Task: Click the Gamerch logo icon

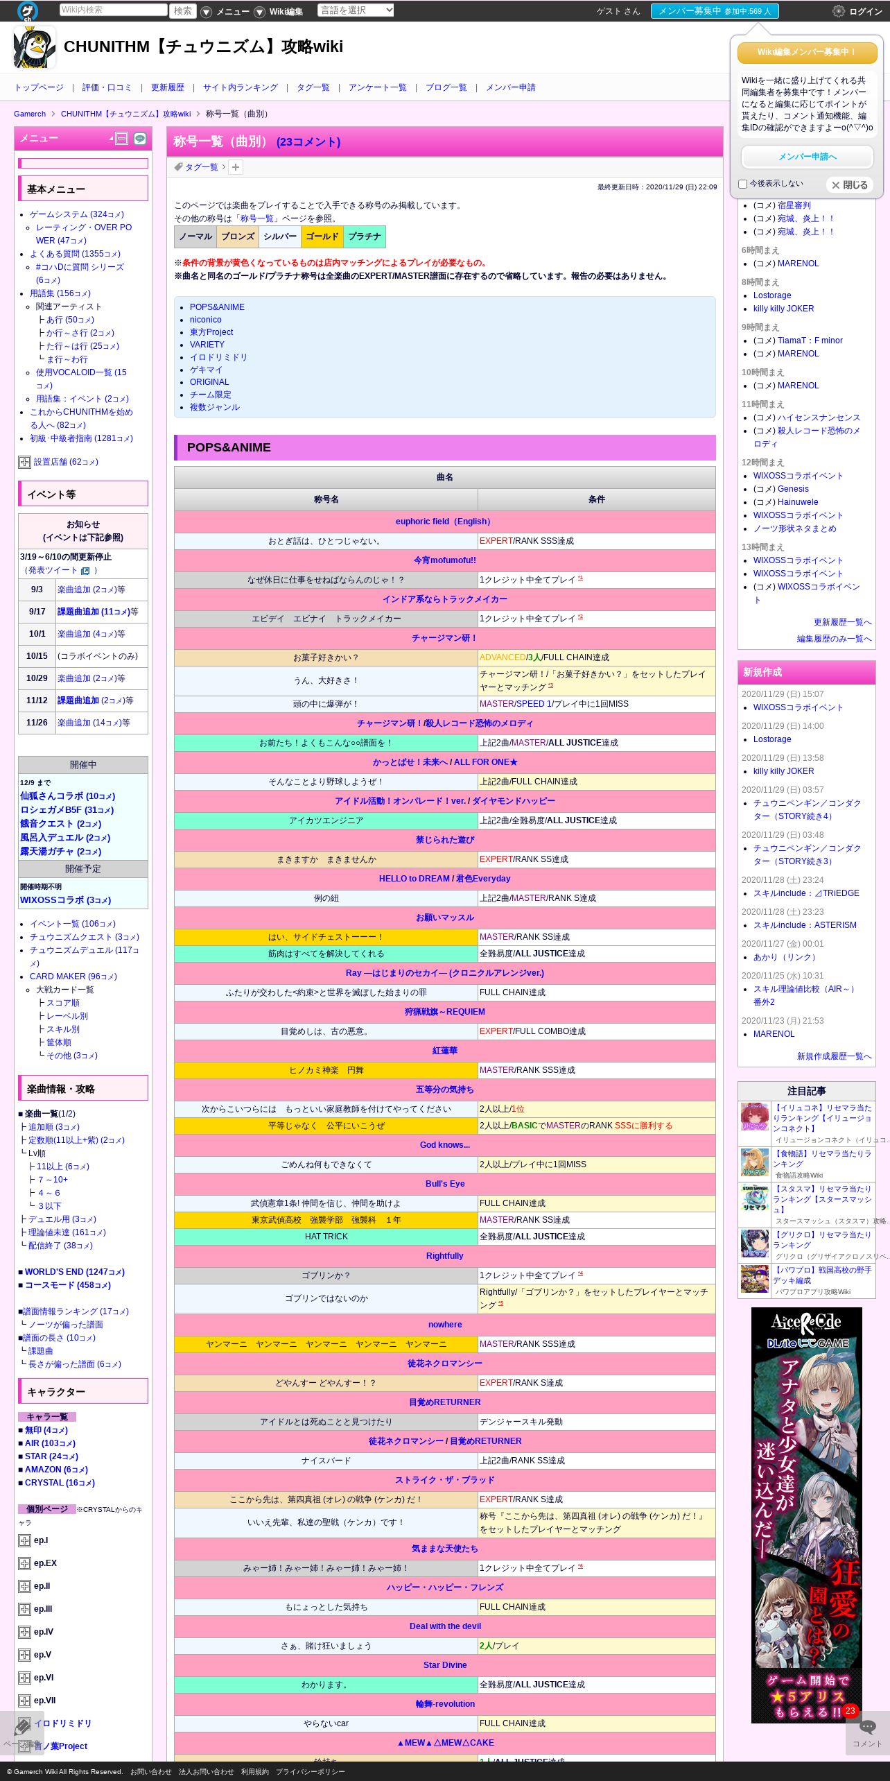Action: tap(28, 11)
